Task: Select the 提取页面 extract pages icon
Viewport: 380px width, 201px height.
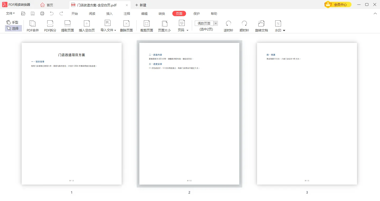Action: pos(68,24)
